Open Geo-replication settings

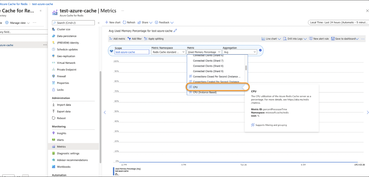tap(66, 56)
